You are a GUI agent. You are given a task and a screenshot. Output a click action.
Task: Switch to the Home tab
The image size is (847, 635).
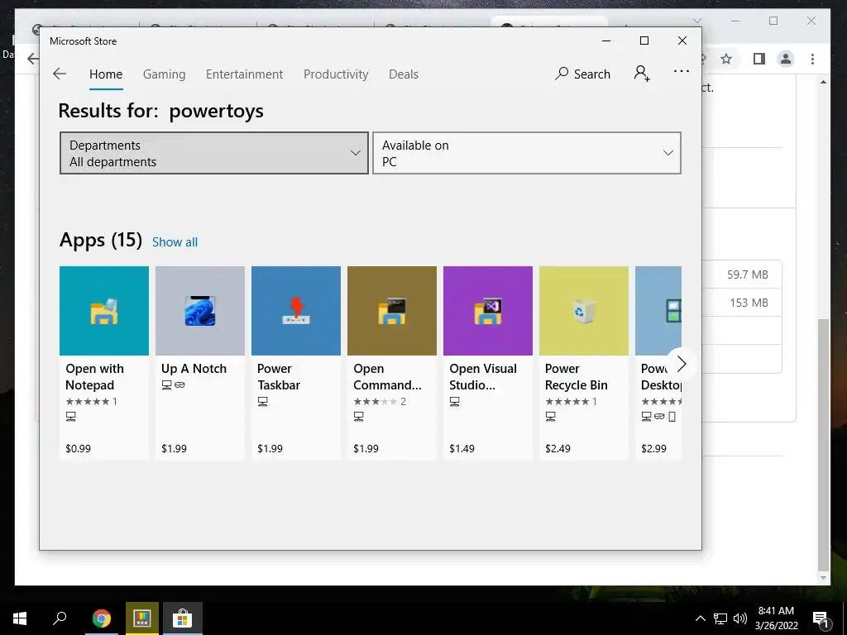106,74
